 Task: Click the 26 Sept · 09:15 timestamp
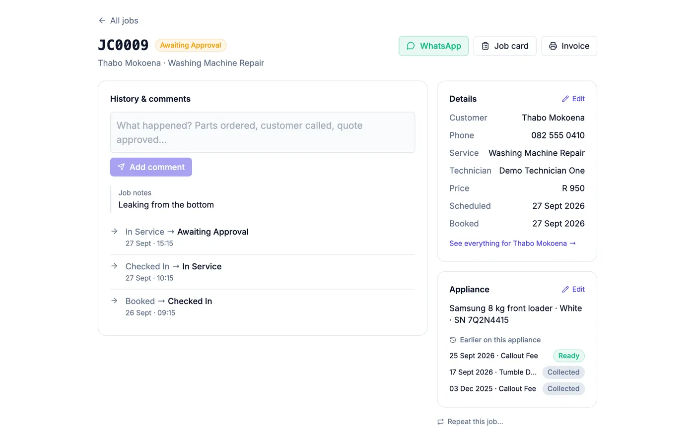(x=150, y=313)
